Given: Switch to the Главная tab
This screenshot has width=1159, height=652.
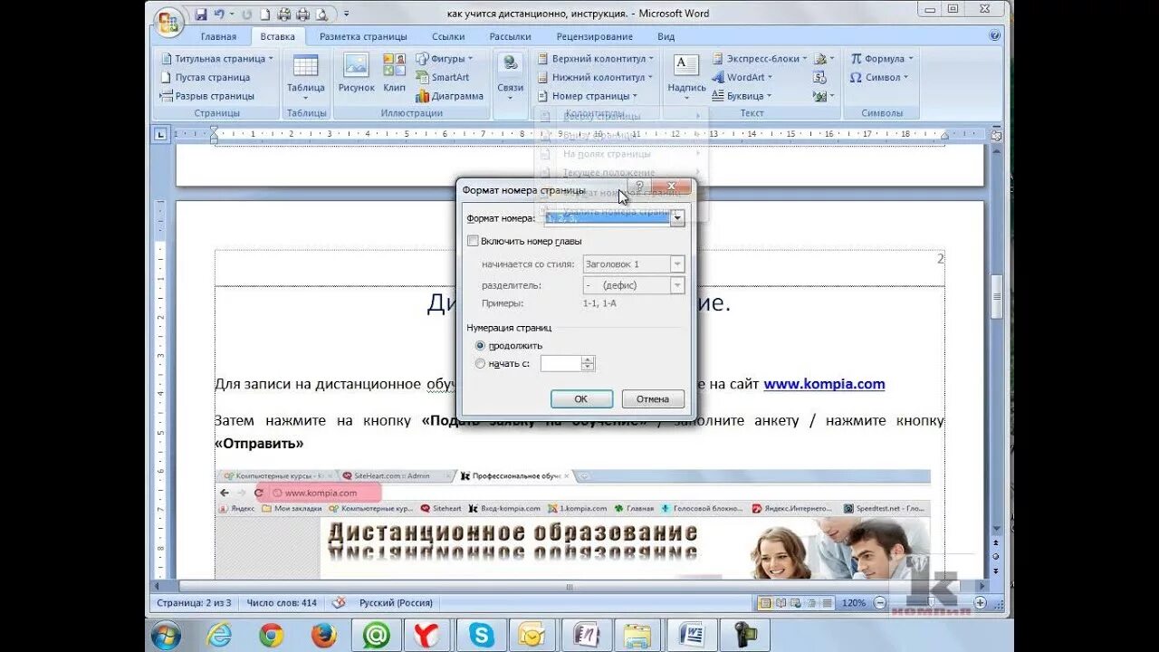Looking at the screenshot, I should click(x=218, y=36).
